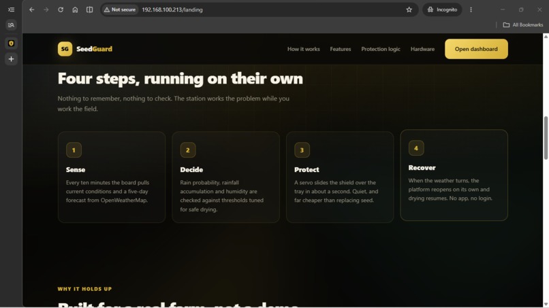The width and height of the screenshot is (549, 308).
Task: Go to How it works section
Action: [304, 49]
